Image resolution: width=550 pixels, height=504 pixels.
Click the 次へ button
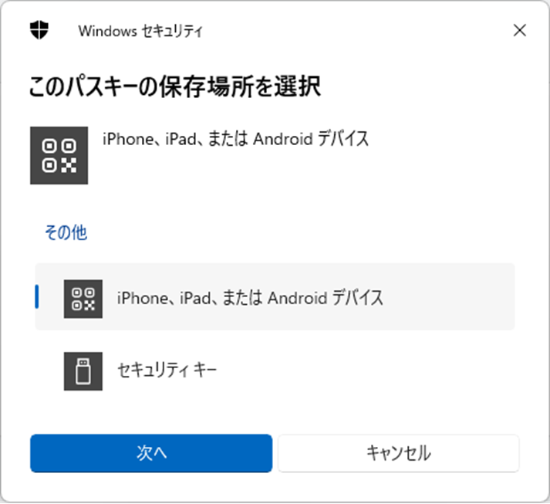click(151, 453)
